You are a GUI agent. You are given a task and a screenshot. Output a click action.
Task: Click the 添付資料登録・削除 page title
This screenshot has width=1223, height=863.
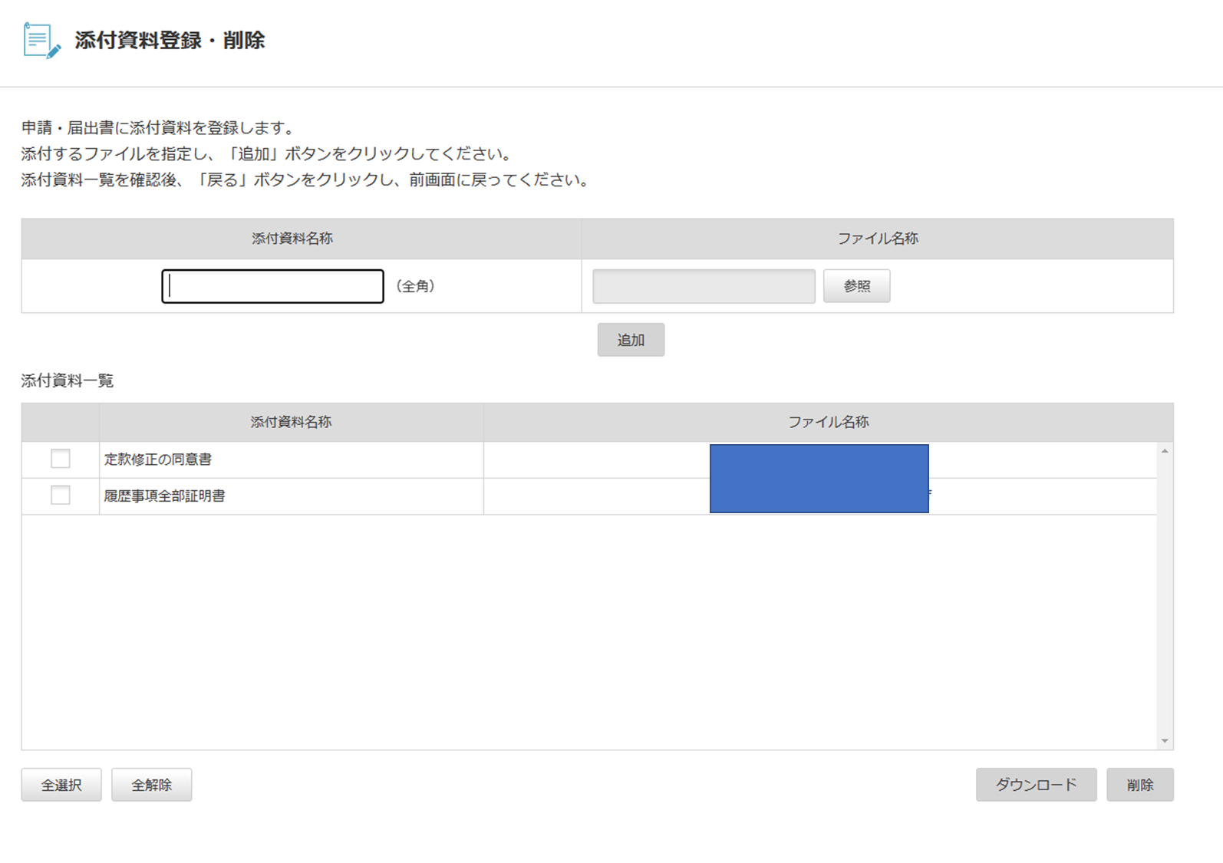[x=170, y=41]
